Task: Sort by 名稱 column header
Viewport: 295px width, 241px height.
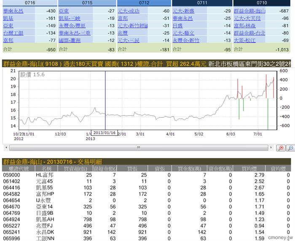Action: click(46, 168)
